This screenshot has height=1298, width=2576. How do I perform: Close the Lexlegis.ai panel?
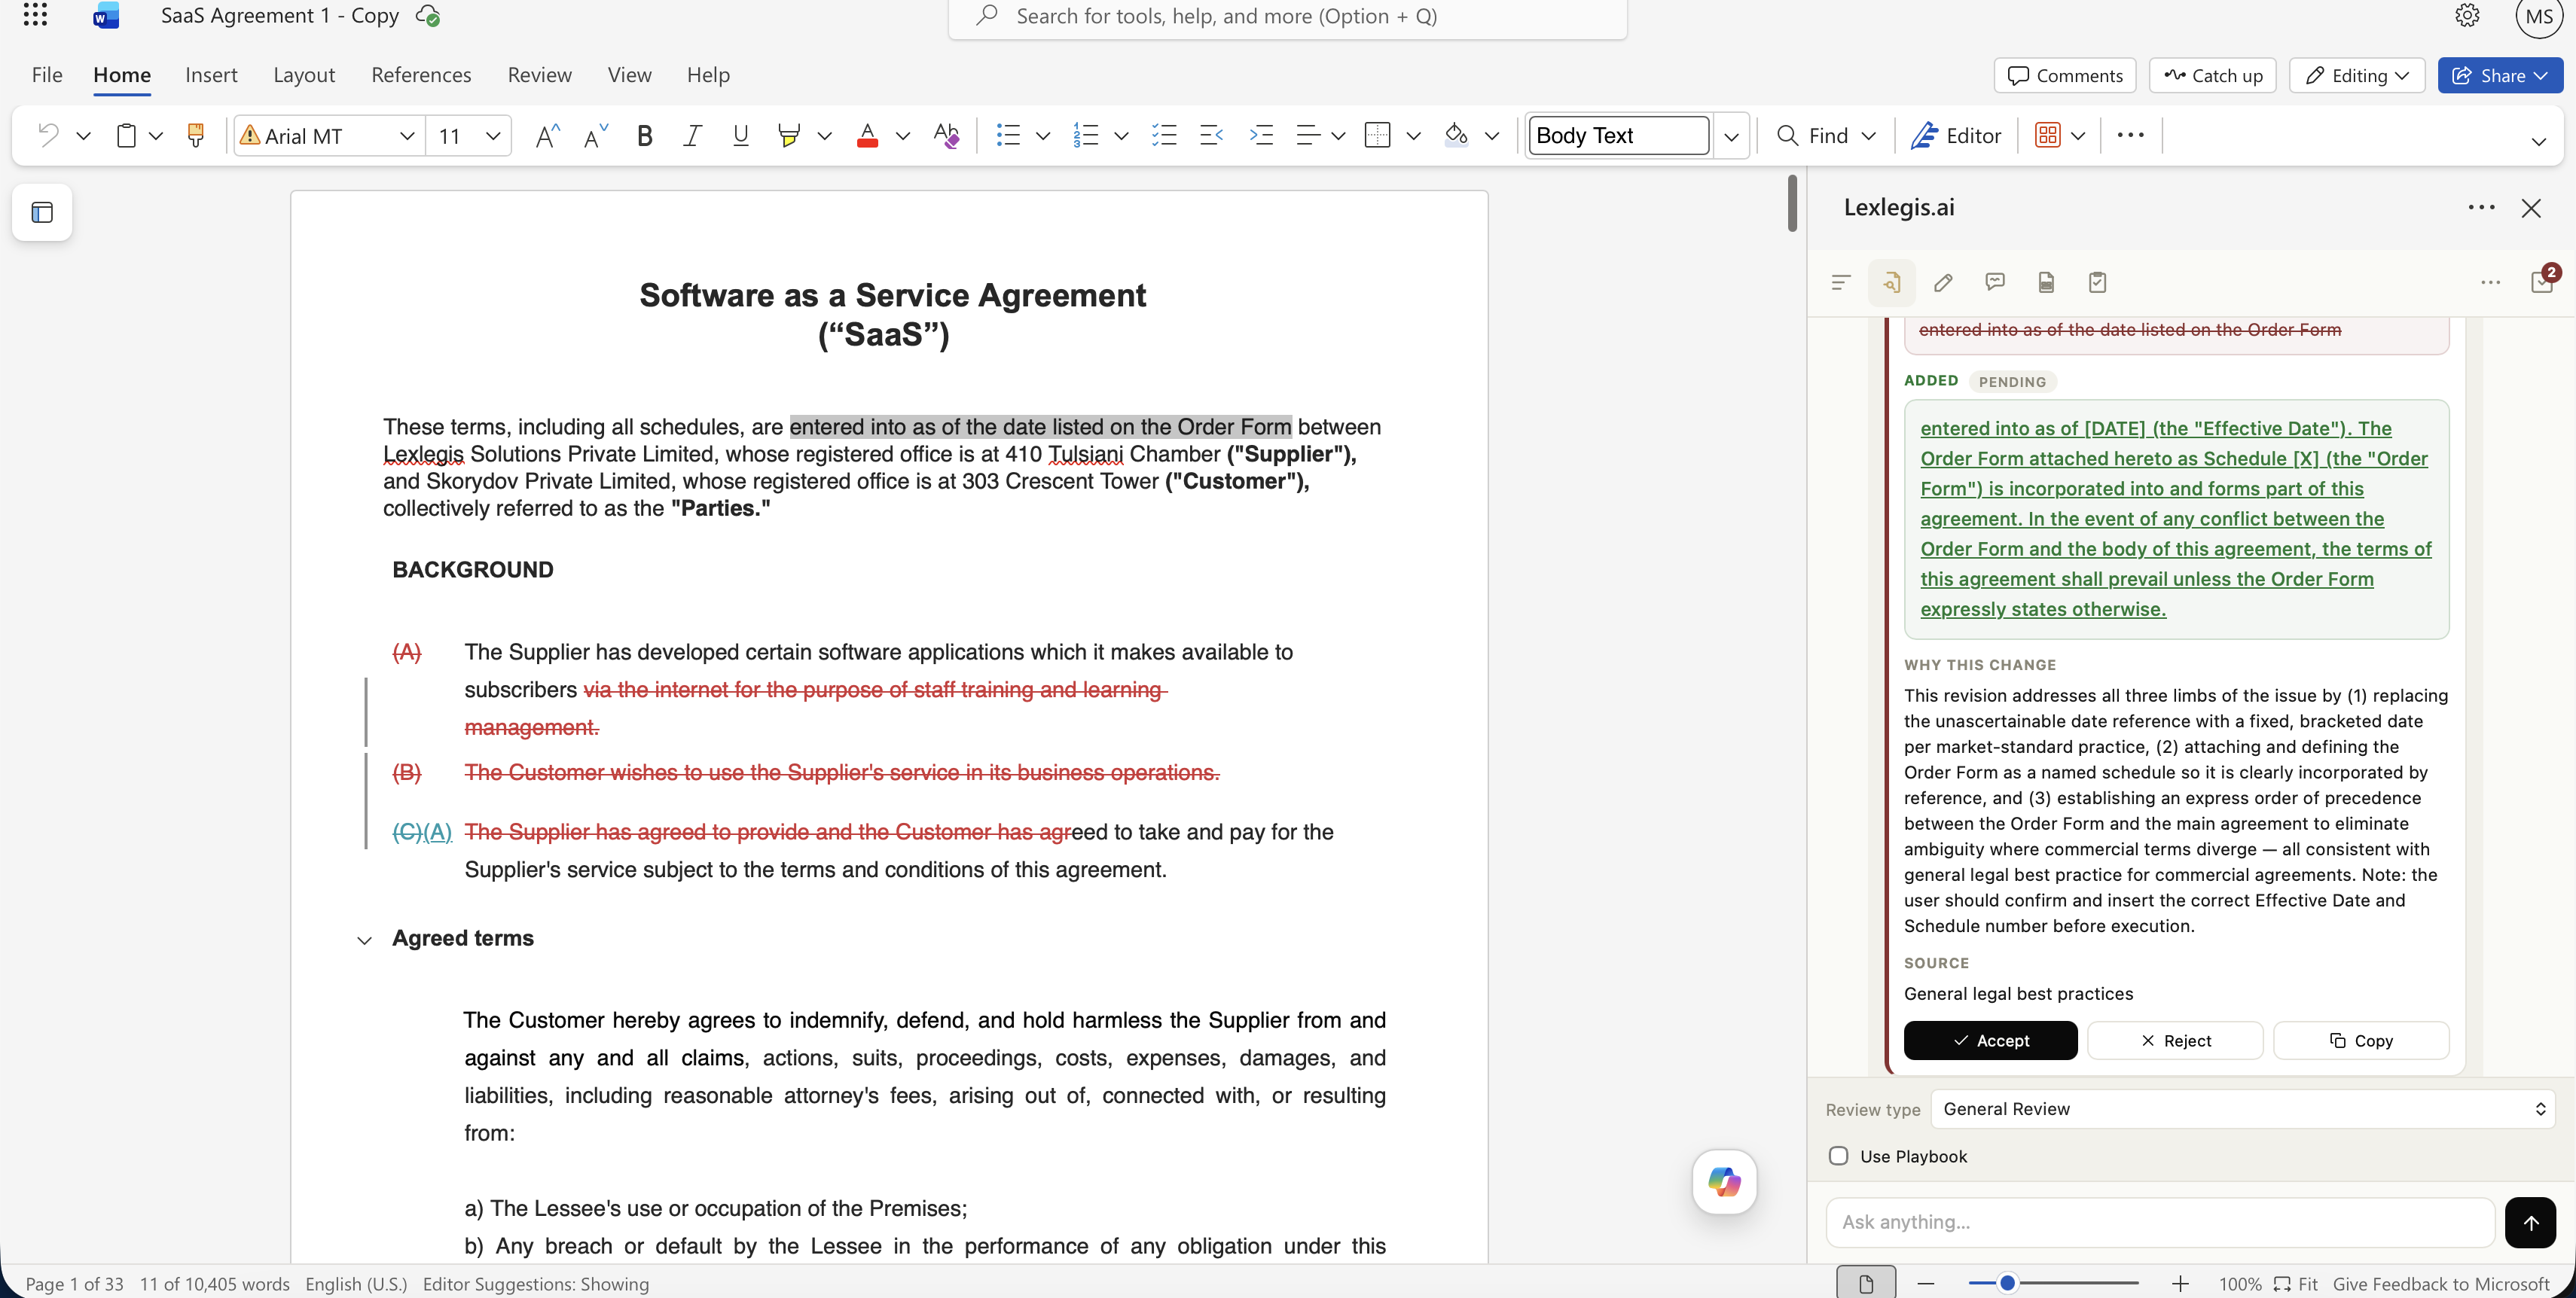2530,208
